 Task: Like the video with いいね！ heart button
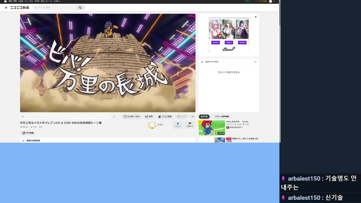coord(132,116)
